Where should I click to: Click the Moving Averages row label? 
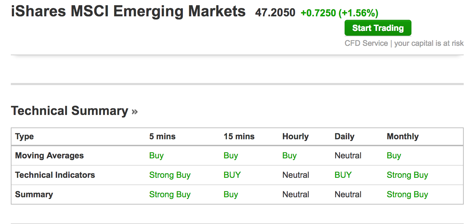tap(49, 156)
